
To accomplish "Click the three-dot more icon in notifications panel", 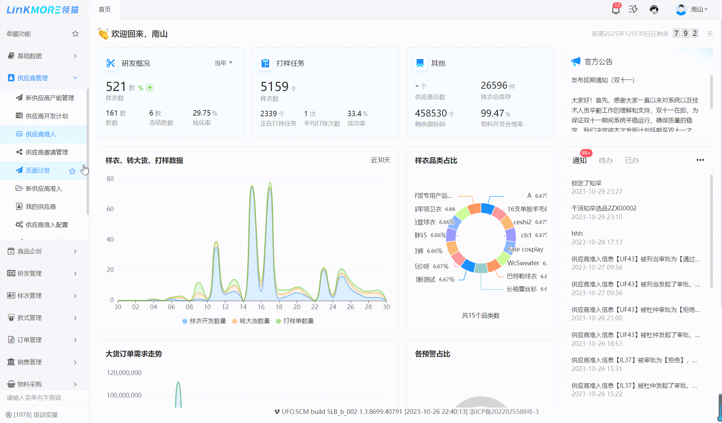I will (x=700, y=160).
